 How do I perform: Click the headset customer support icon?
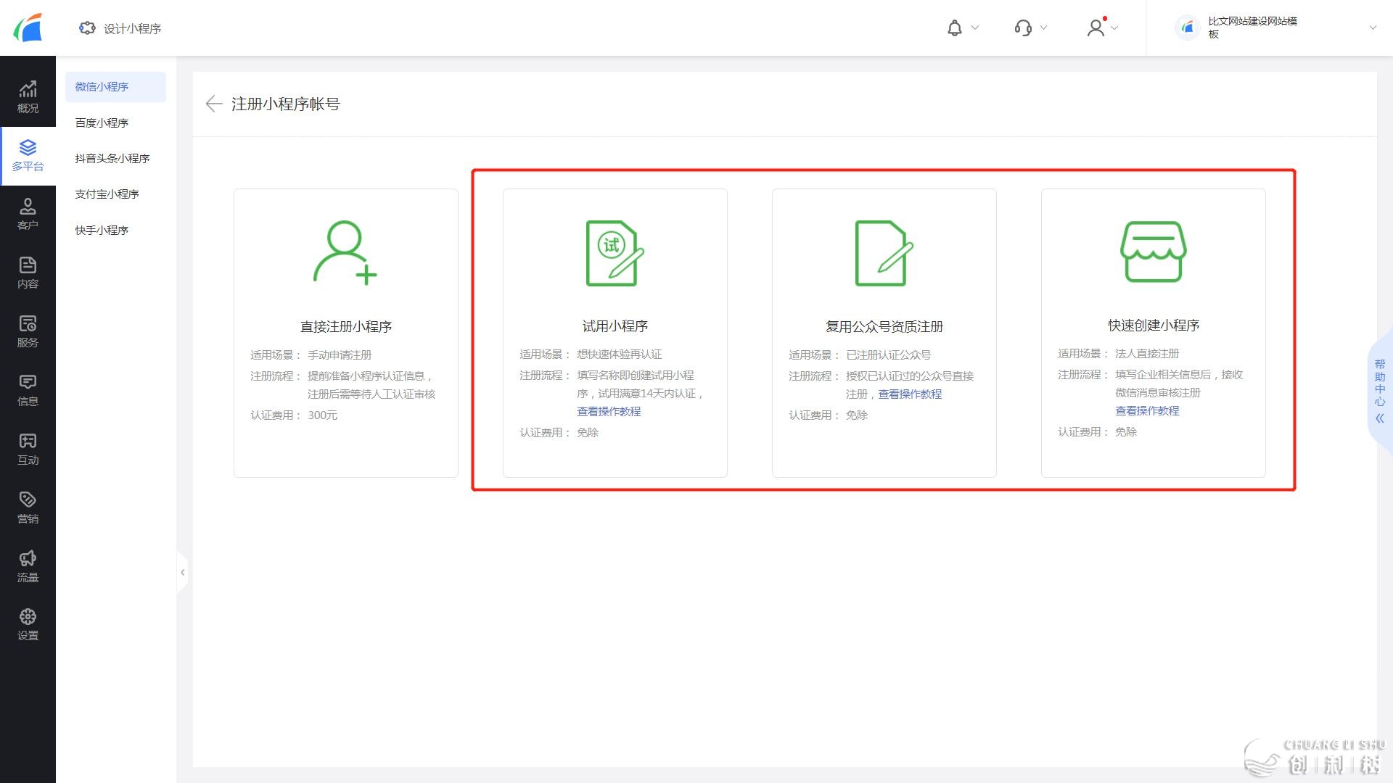point(1023,28)
